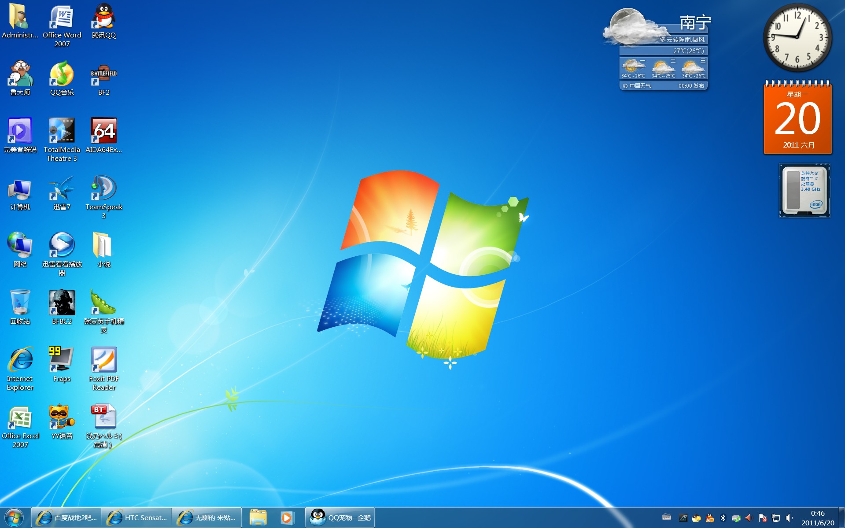Open the volume speaker tray icon
Image resolution: width=845 pixels, height=528 pixels.
tap(789, 518)
